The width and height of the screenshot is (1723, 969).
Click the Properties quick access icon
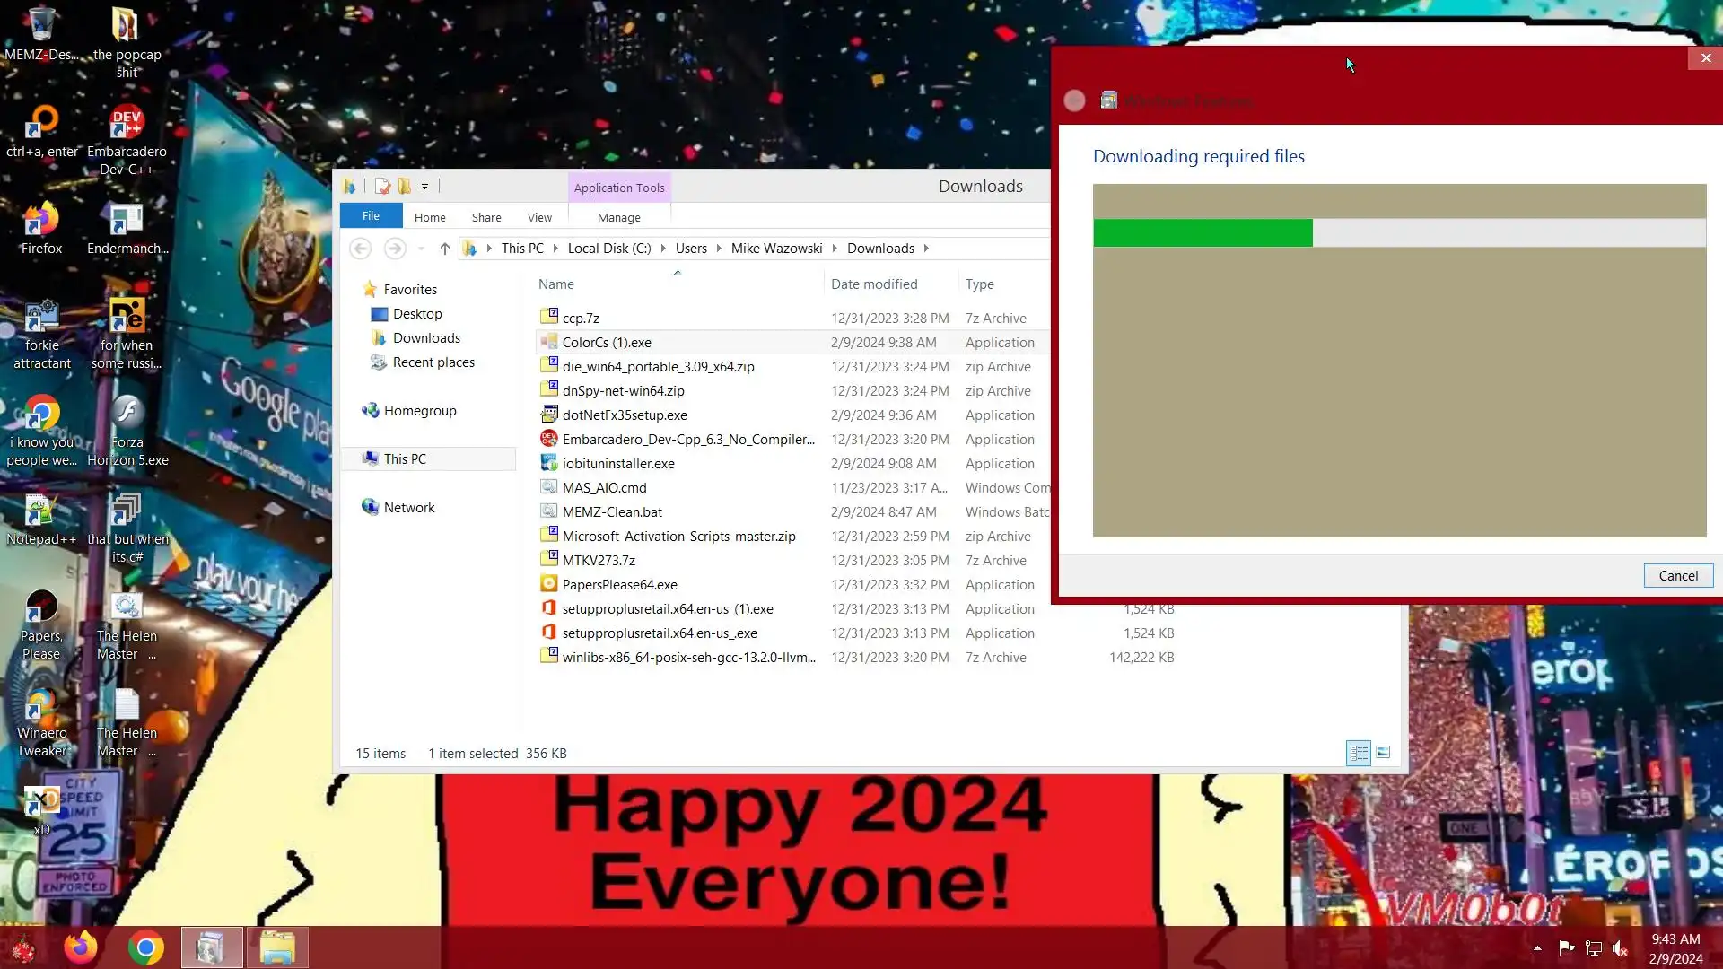click(383, 187)
